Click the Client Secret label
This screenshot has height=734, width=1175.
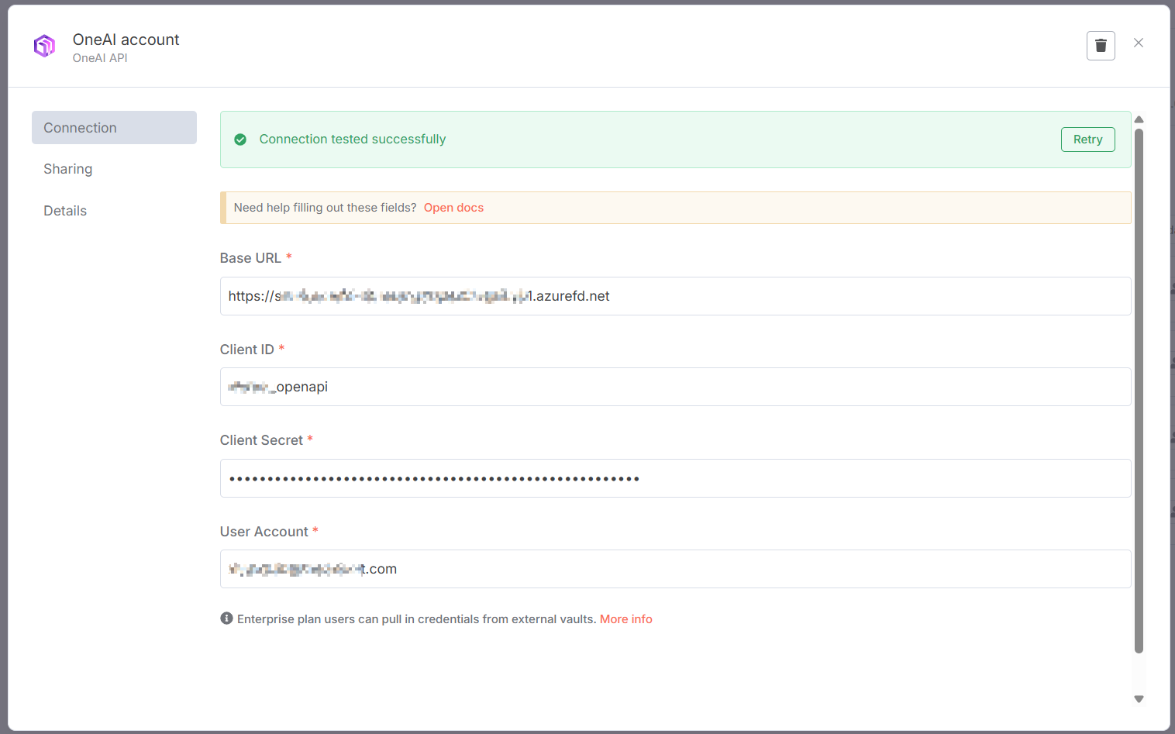[x=261, y=440]
